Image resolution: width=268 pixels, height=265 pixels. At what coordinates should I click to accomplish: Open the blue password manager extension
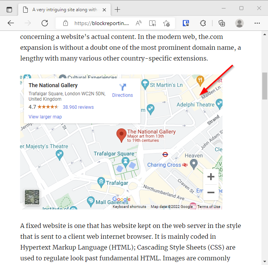186,23
